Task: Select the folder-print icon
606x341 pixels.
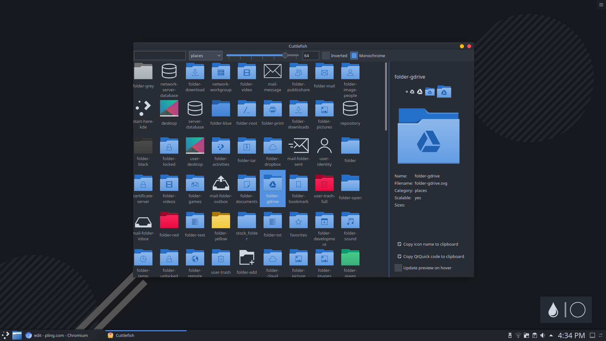Action: point(273,108)
